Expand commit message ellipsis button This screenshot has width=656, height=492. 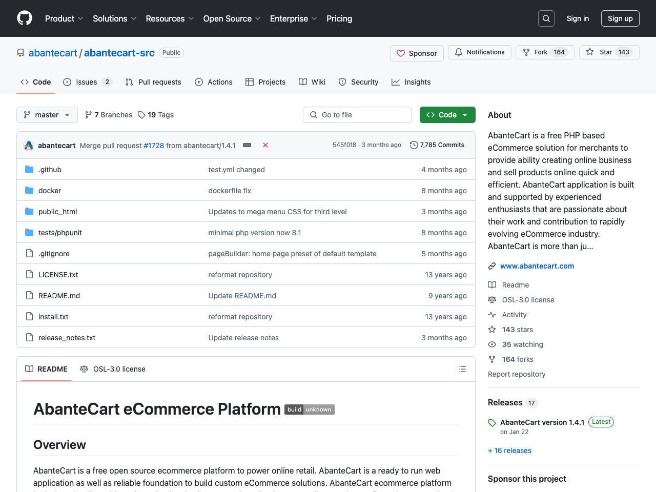point(247,145)
